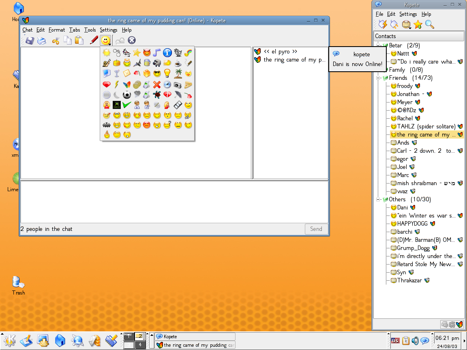467x350 pixels.
Task: Insert the jet airplane emoticon
Action: click(x=137, y=63)
